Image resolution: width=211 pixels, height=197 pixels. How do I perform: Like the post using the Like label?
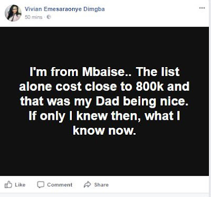[x=20, y=184]
